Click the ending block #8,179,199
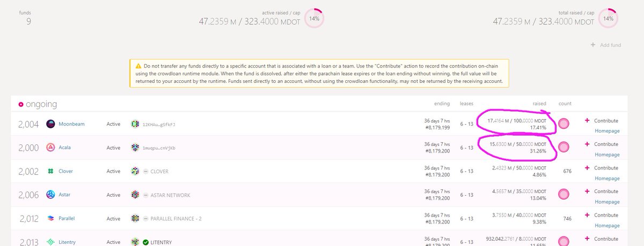Viewport: 644px width, 246px height. [x=437, y=128]
